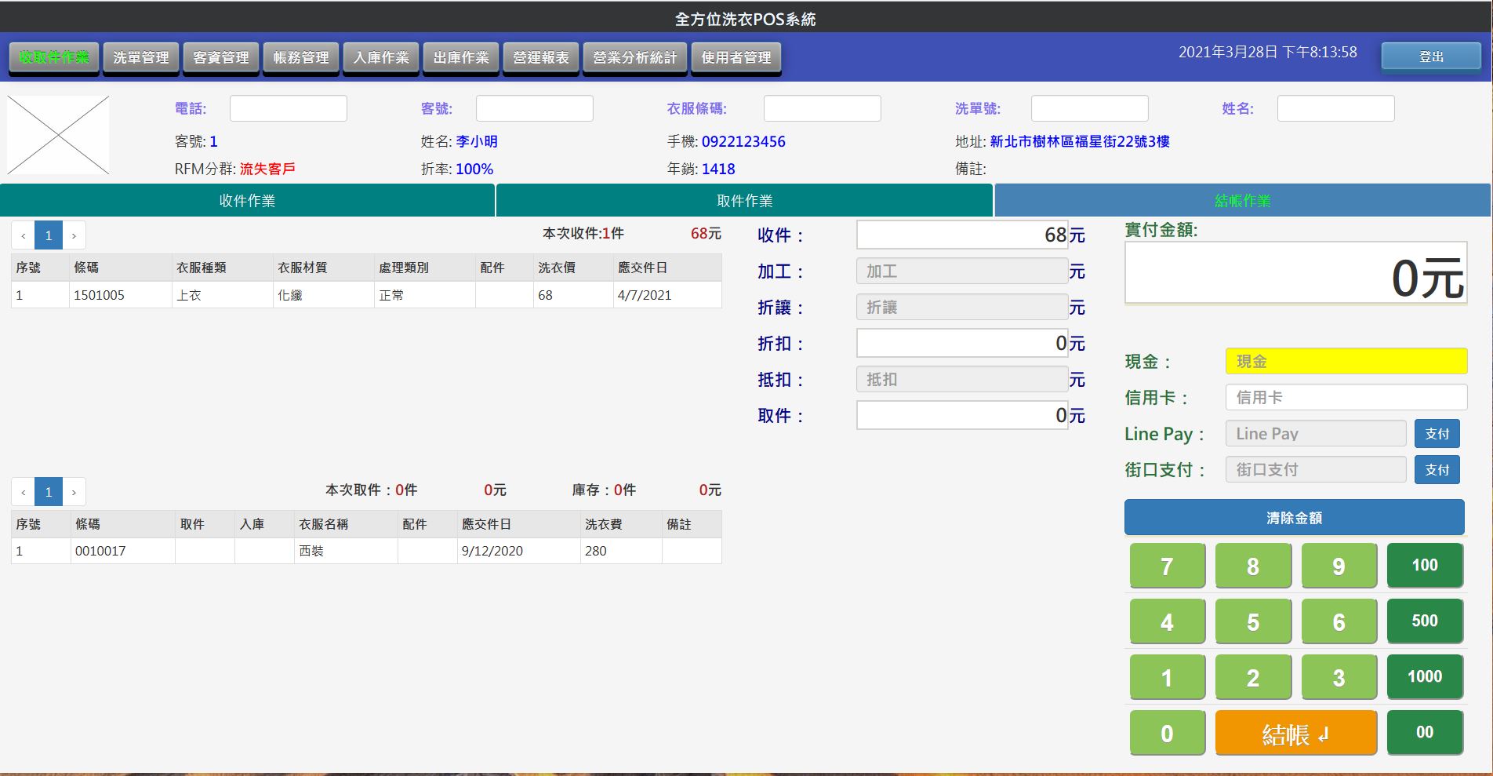Click the customer photo placeholder
The image size is (1493, 776).
58,135
